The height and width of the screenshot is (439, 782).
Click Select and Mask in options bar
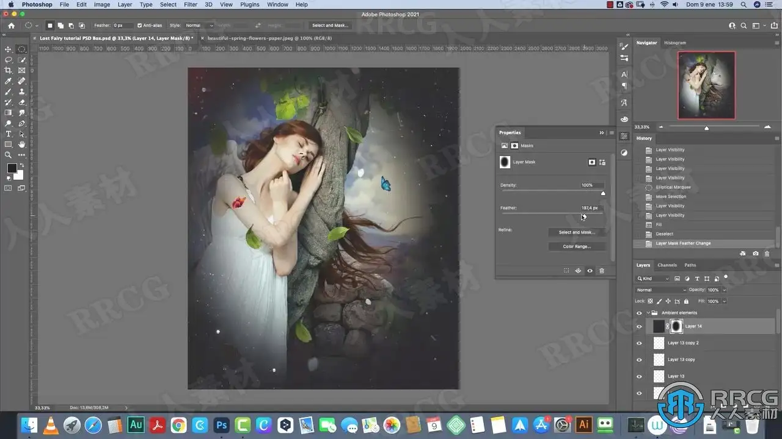[x=330, y=26]
